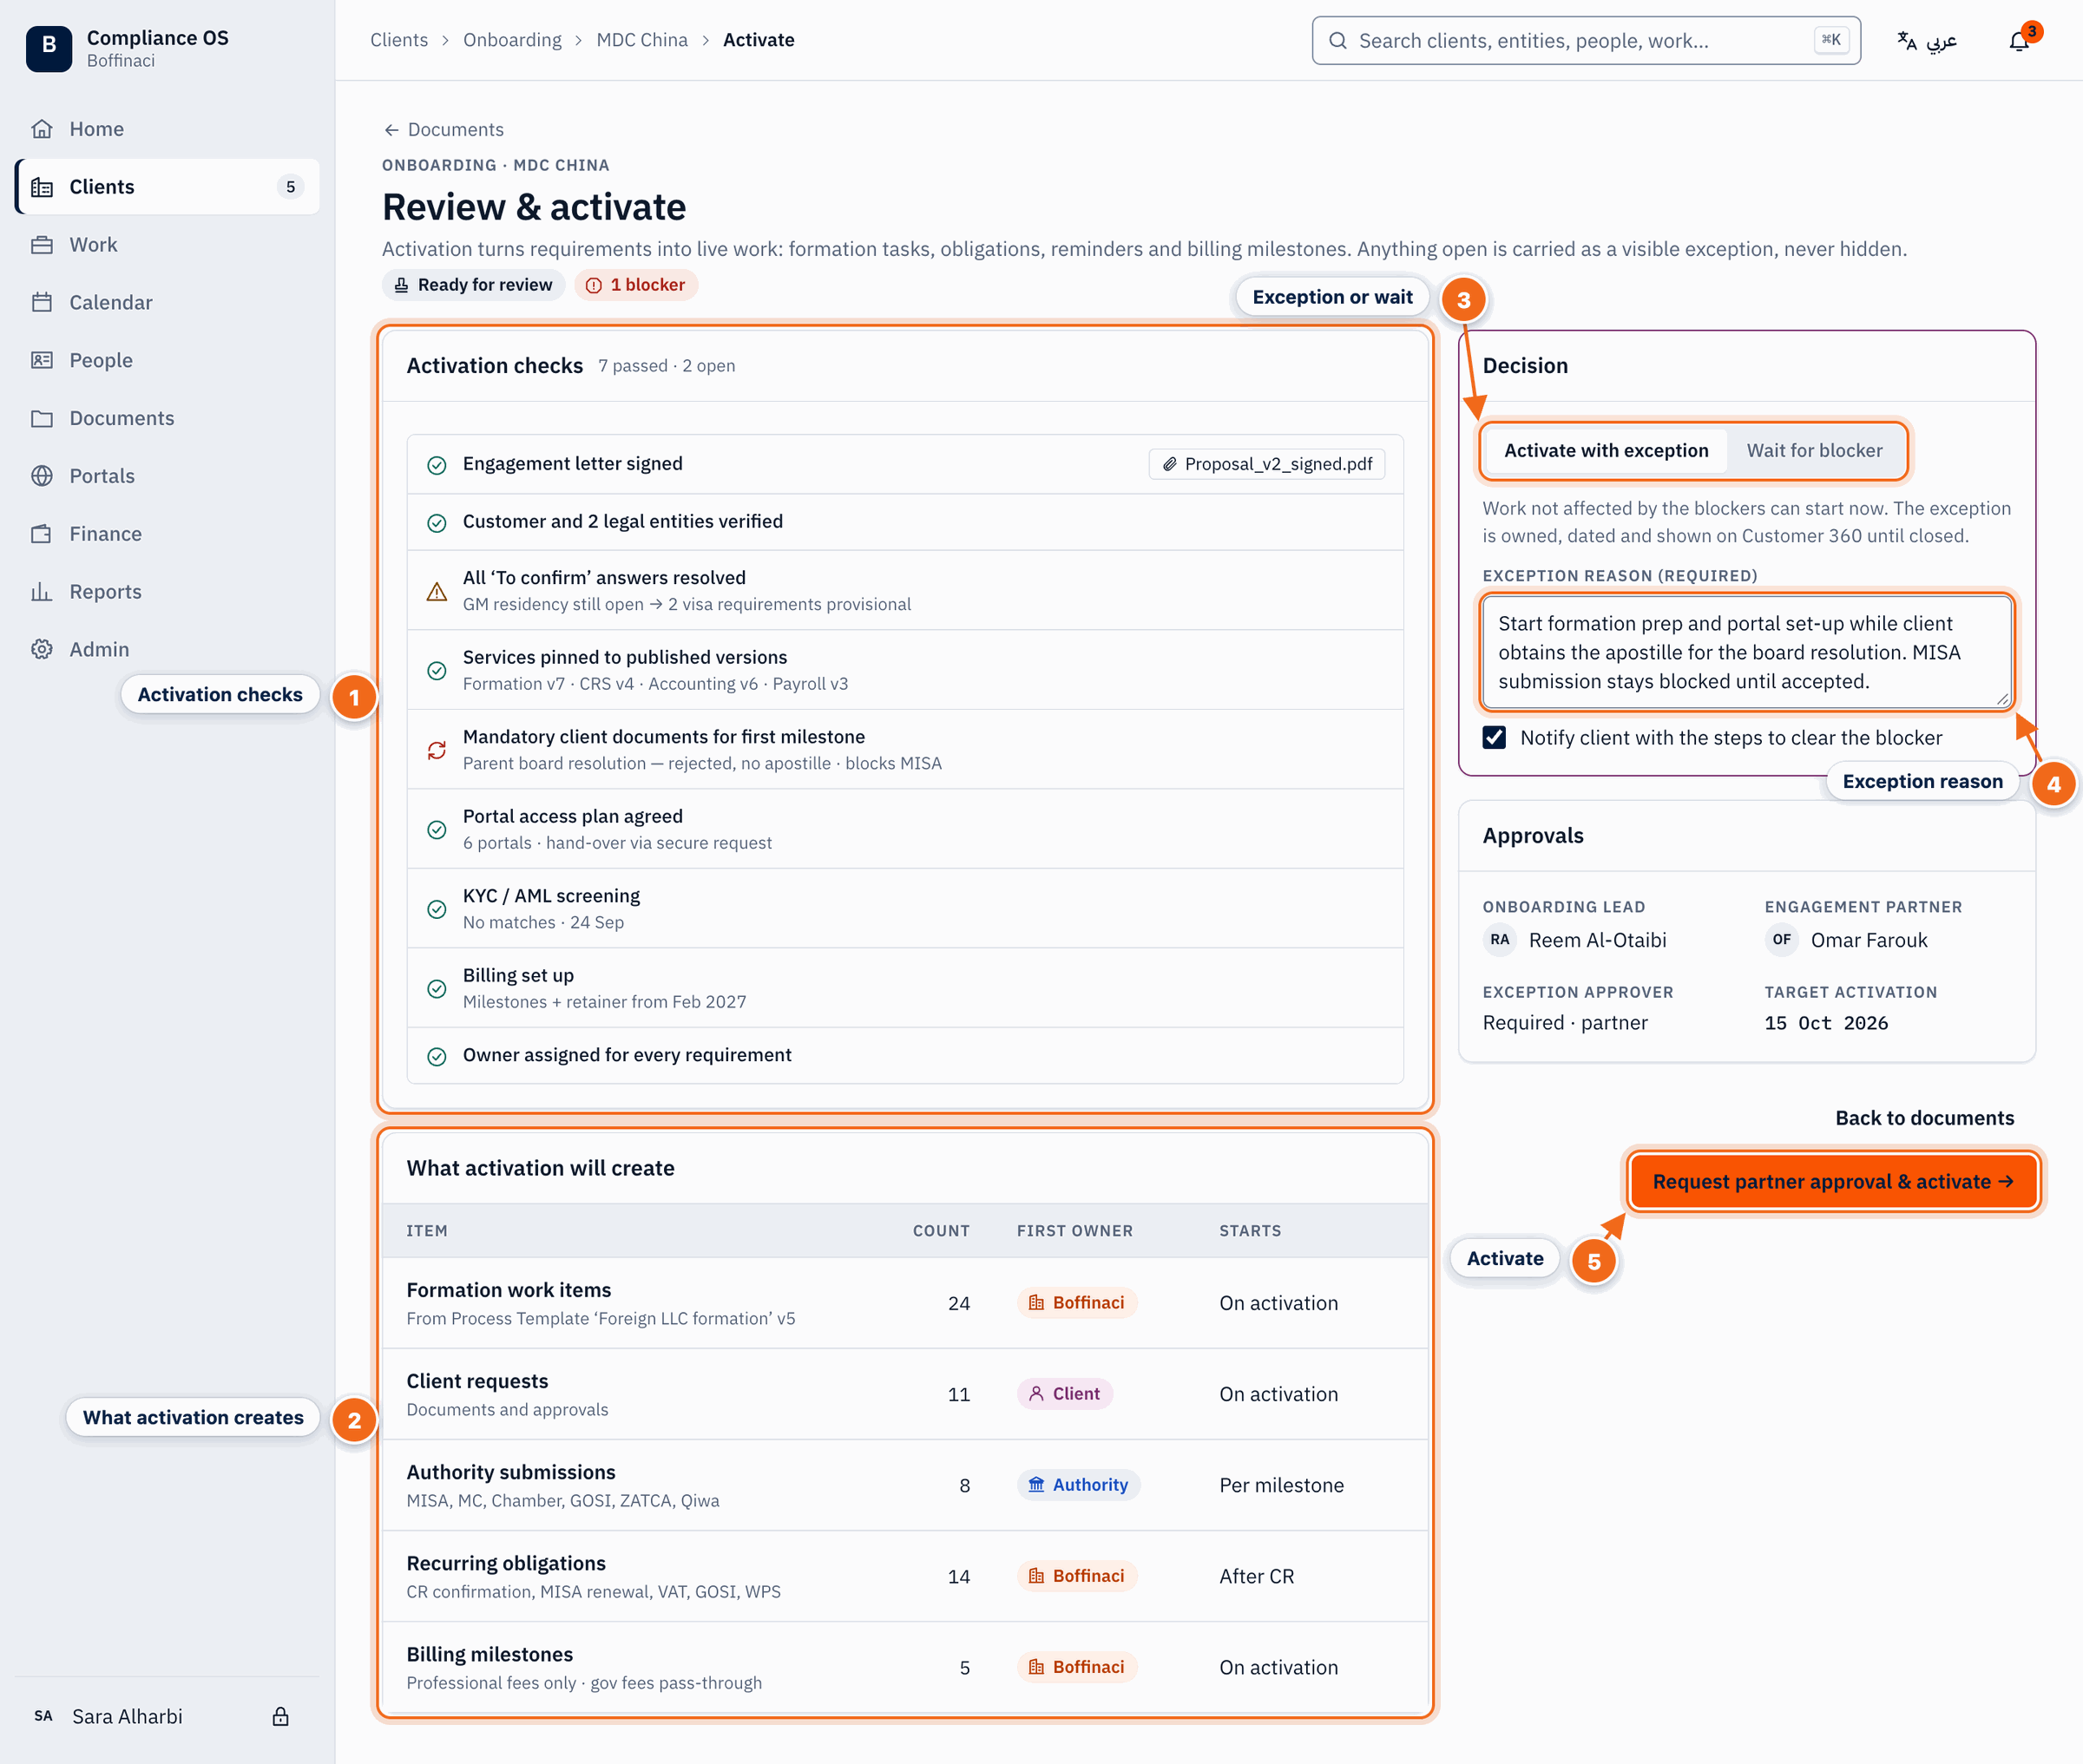Screen dimensions: 2083x1764
Task: Click Sara Alharbi user profile
Action: [x=127, y=1716]
